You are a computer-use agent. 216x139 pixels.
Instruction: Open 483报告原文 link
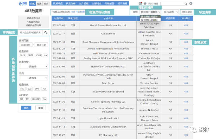pyautogui.click(x=34, y=22)
